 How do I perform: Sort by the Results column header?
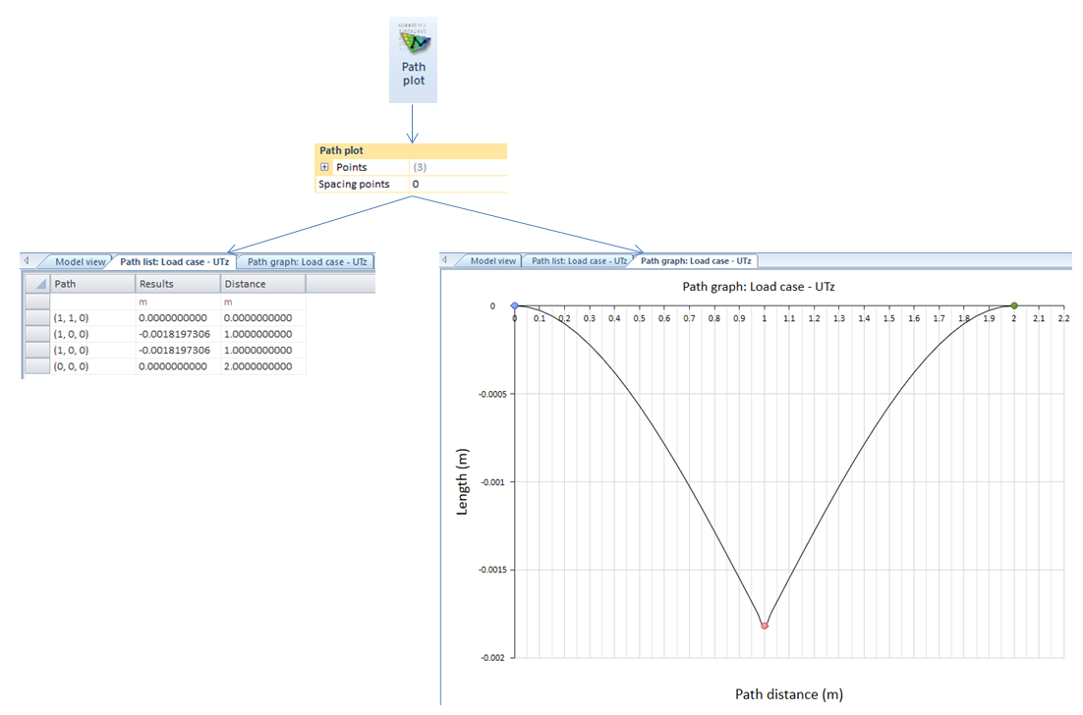(x=177, y=284)
